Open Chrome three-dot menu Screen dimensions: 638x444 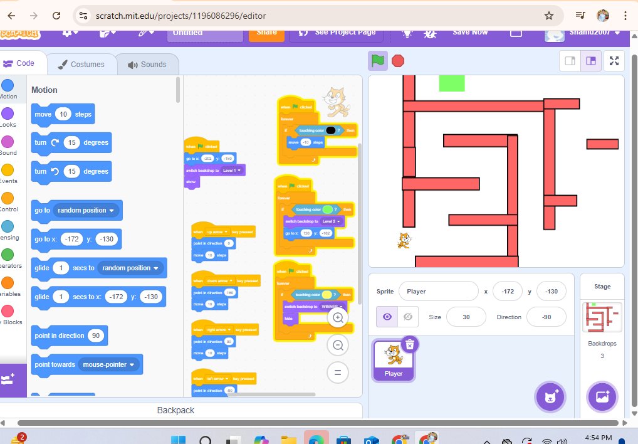coord(625,16)
